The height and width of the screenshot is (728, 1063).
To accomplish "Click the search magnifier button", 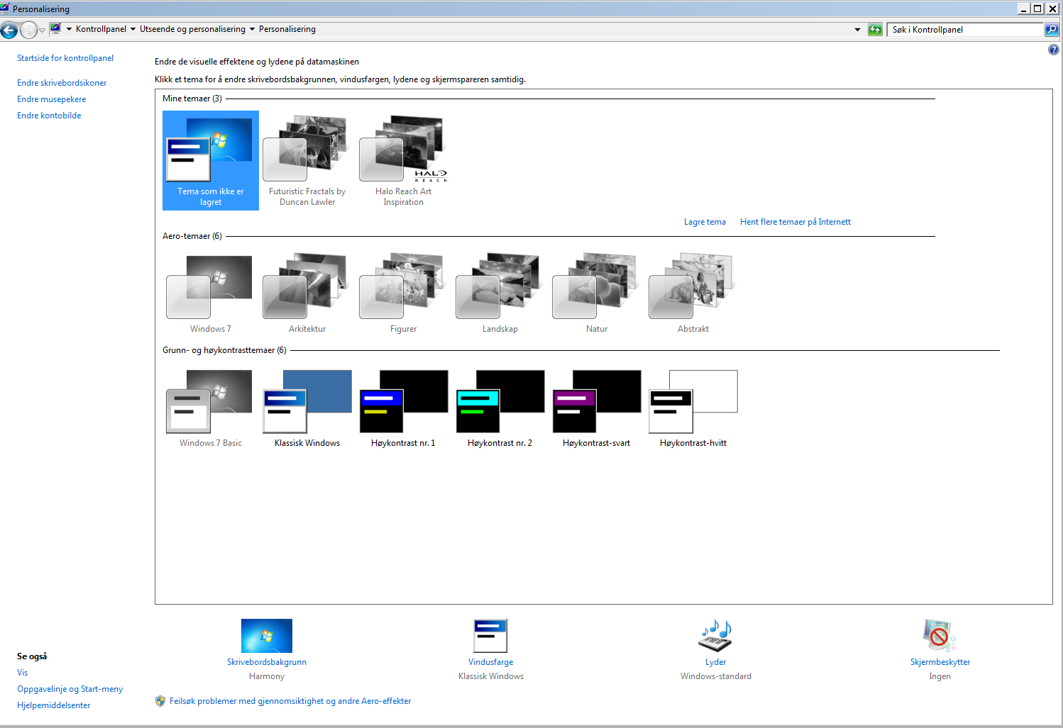I will click(1052, 30).
